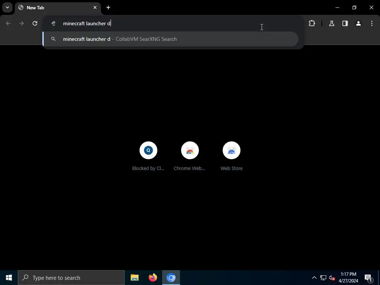Viewport: 380px width, 285px height.
Task: Open the Chrome three-dot menu
Action: [x=372, y=23]
